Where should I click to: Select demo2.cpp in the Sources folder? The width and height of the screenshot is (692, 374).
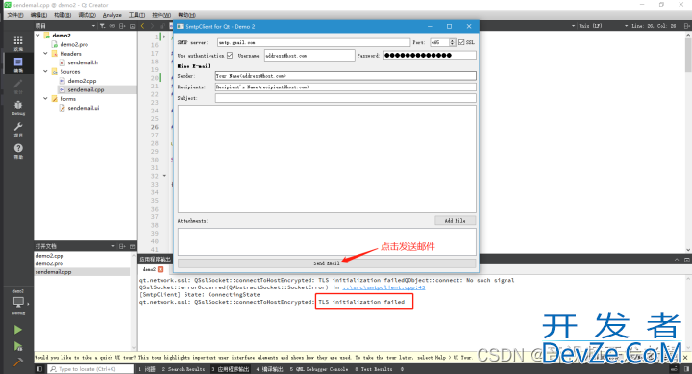tap(82, 81)
